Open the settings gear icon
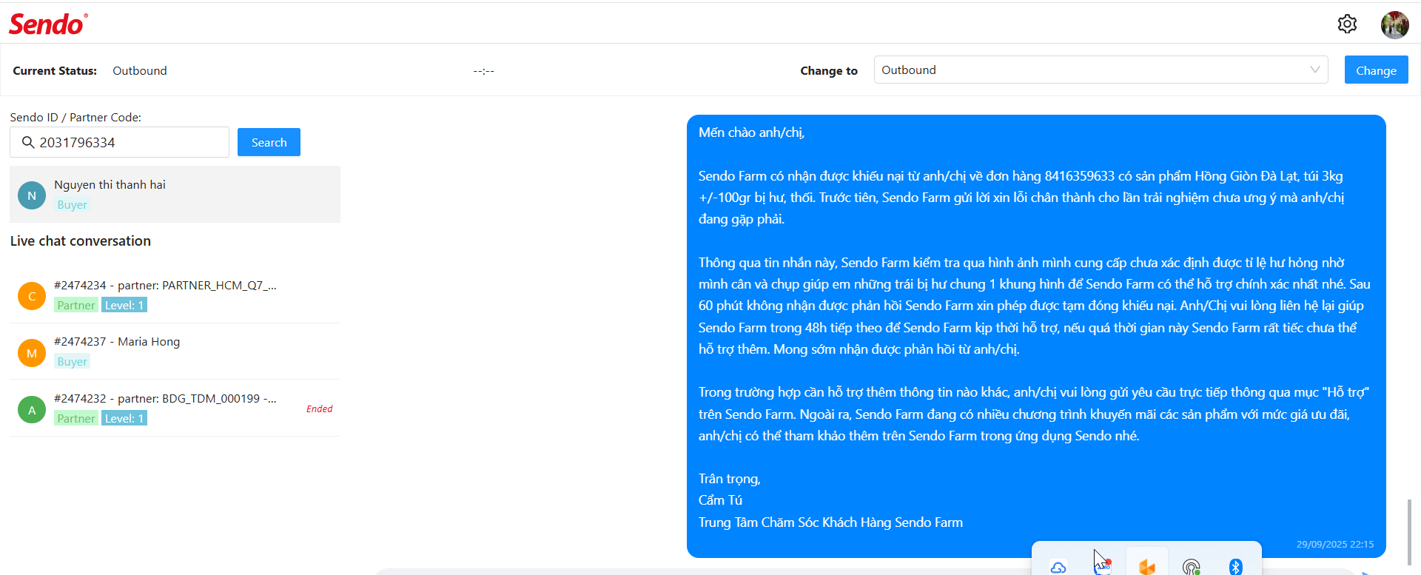The width and height of the screenshot is (1421, 575). (1347, 24)
